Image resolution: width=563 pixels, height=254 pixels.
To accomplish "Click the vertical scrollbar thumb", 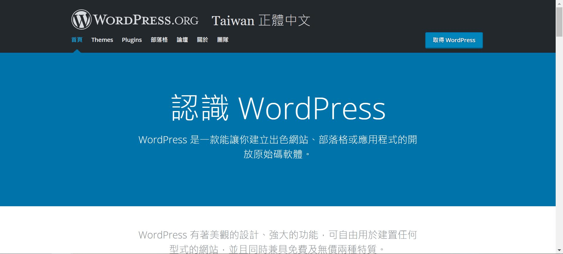I will pos(559,22).
